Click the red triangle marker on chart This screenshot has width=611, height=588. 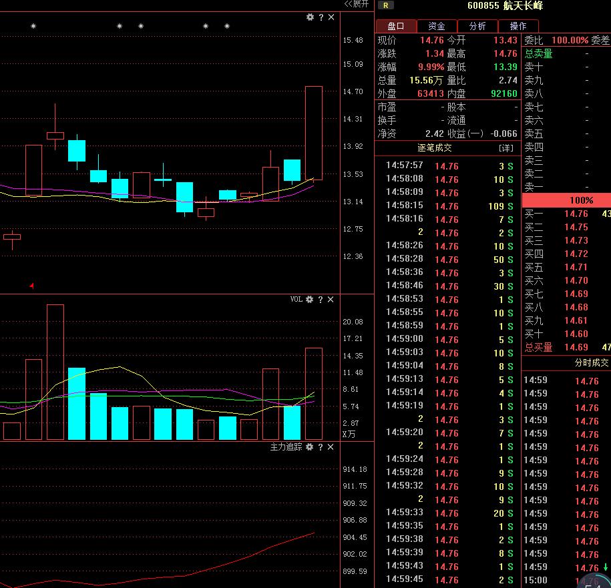click(x=31, y=286)
